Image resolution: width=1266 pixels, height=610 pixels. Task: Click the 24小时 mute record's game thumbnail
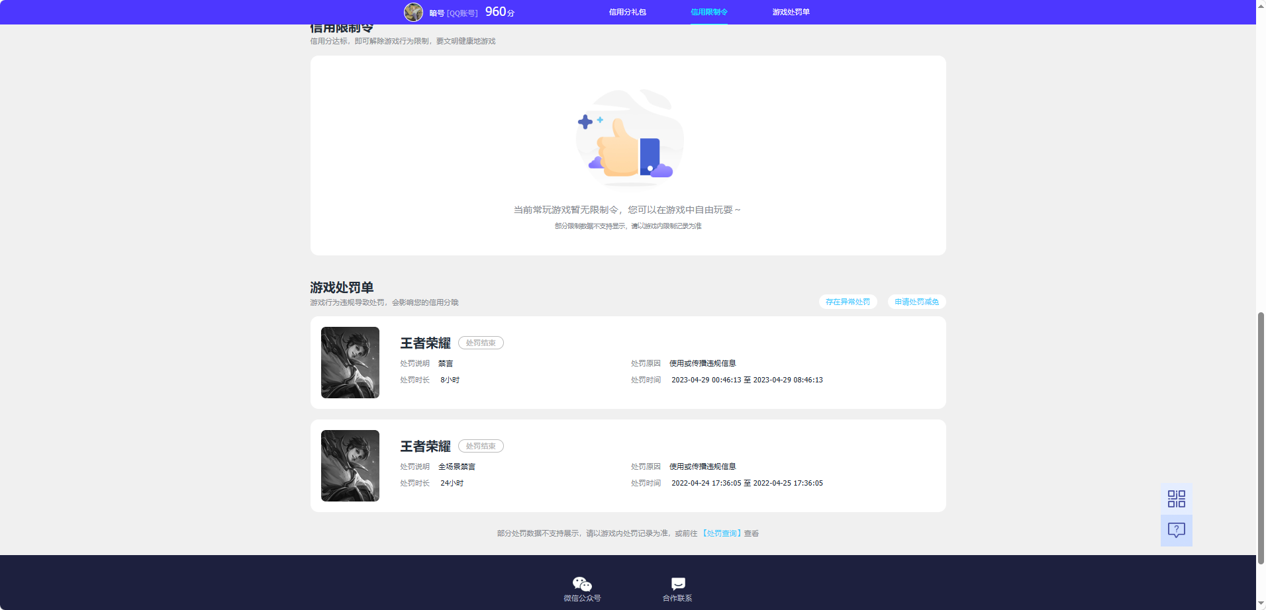350,466
